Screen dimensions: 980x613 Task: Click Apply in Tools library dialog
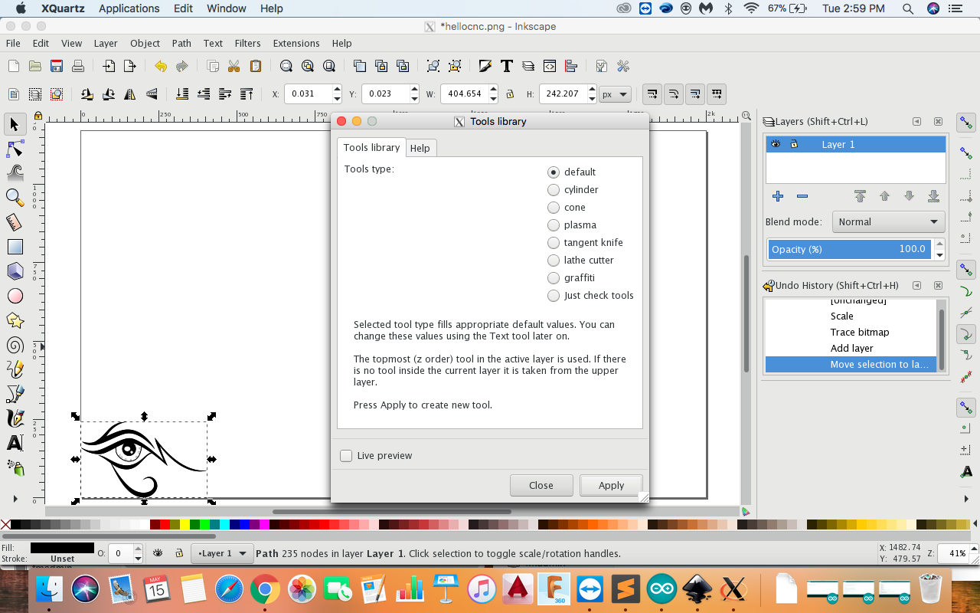pyautogui.click(x=611, y=485)
